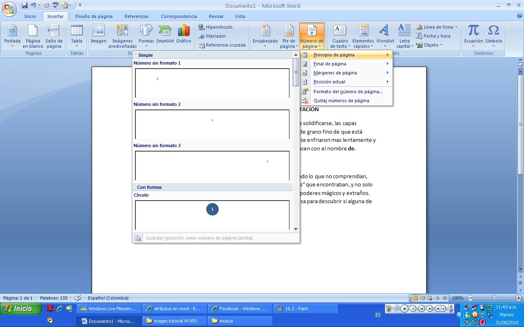Run the ABC spelling check from the Quick Access toolbar
524x327 pixels.
point(55,5)
